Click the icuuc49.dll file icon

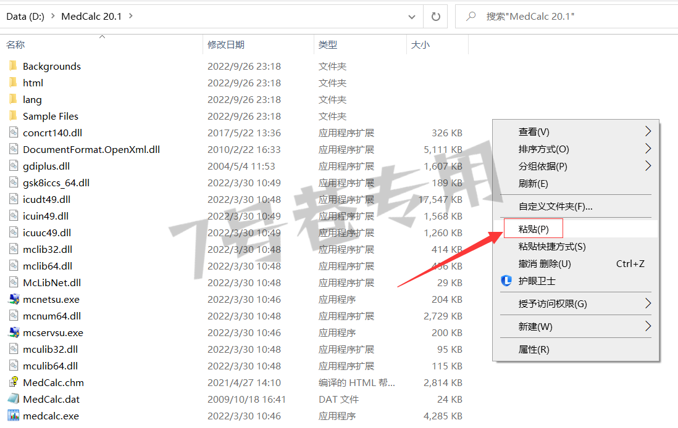14,233
